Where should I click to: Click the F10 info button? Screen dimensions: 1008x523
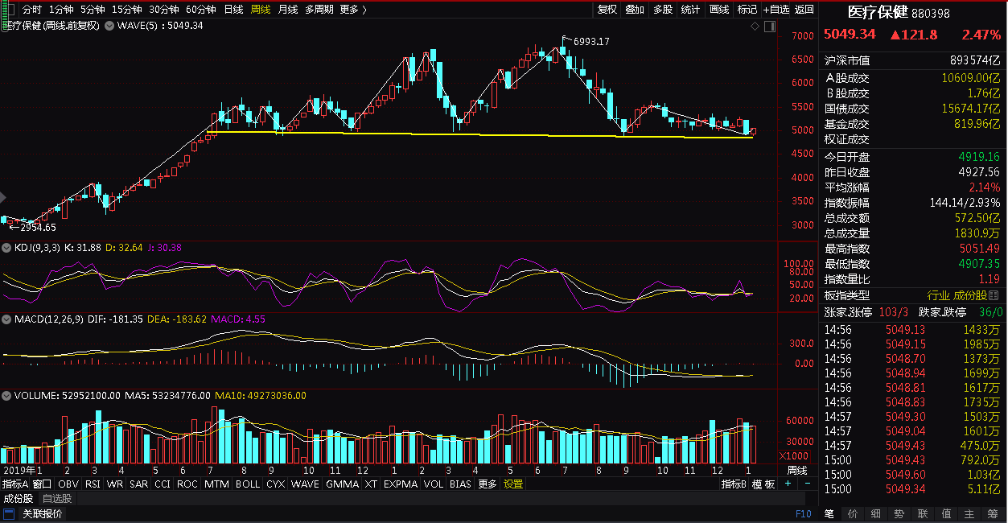pos(803,513)
